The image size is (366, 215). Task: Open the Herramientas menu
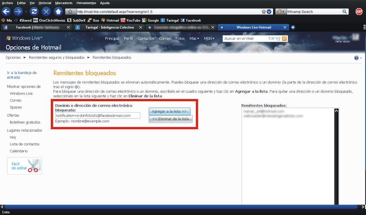86,3
